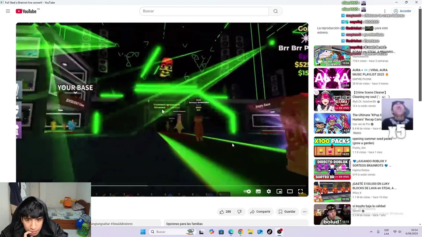Screen dimensions: 422x237
Task: Open the YouTube hamburger guide menu
Action: 8,11
